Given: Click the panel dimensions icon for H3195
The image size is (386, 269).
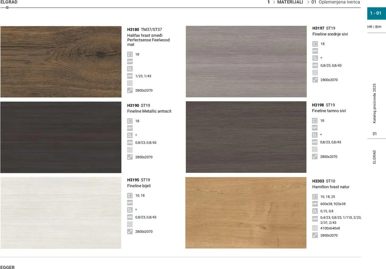Looking at the screenshot, I should [x=130, y=232].
